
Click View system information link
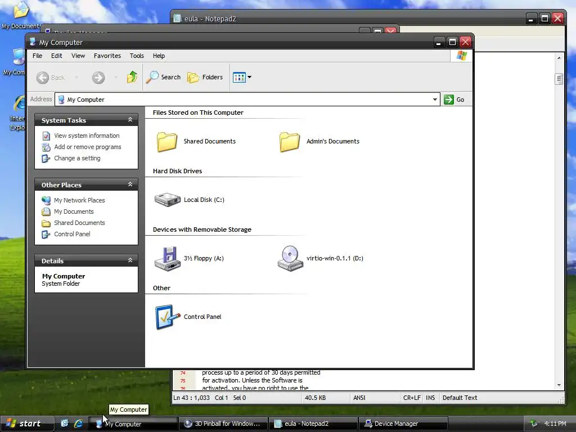click(x=87, y=136)
